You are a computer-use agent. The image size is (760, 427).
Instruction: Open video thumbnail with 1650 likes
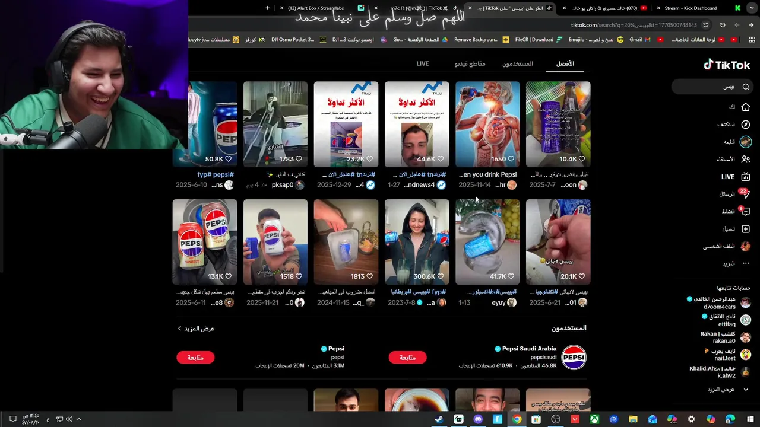tap(487, 125)
